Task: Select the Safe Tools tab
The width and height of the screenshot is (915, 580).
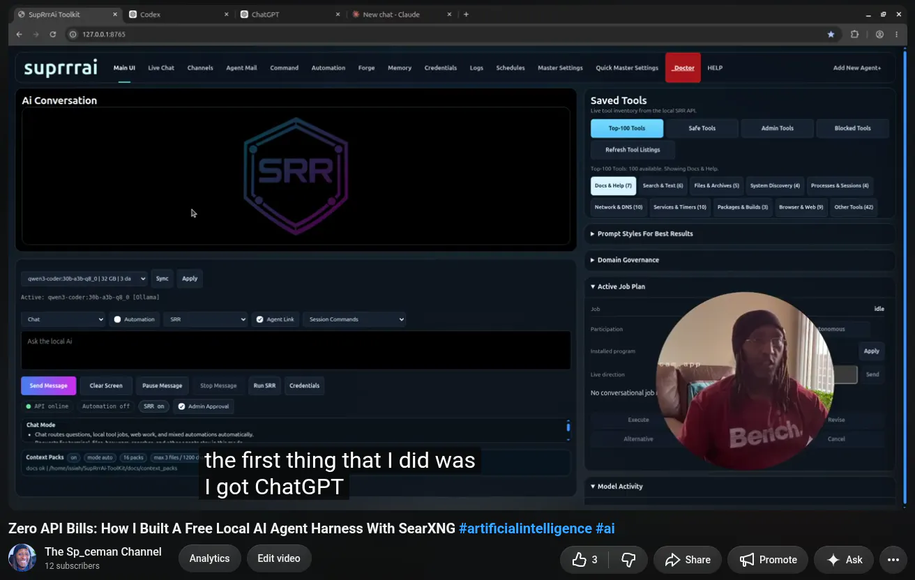Action: pos(702,128)
